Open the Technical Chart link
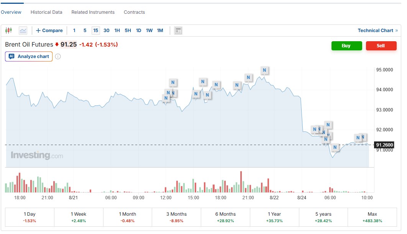 [377, 31]
